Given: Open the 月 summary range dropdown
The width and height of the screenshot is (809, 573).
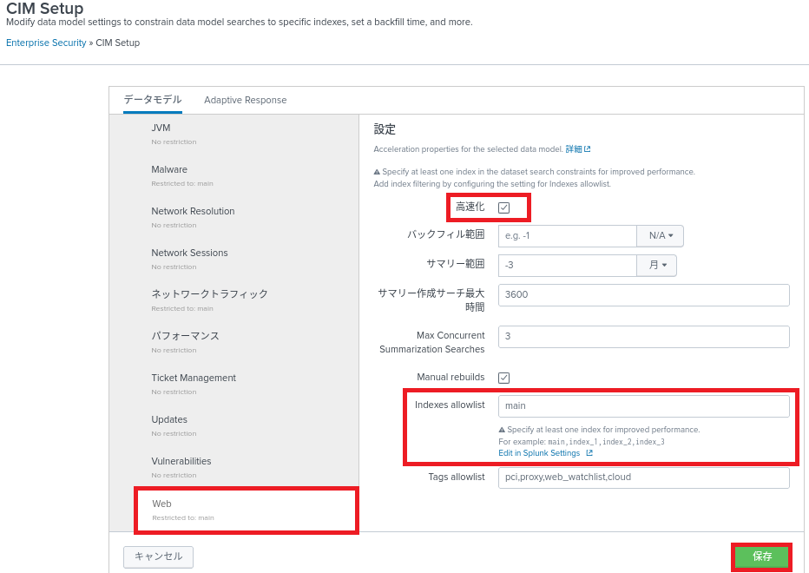Looking at the screenshot, I should coord(657,266).
